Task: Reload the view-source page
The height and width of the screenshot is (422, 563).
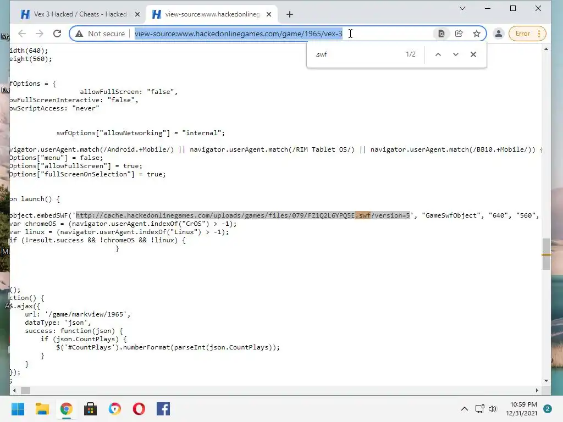Action: (x=57, y=34)
